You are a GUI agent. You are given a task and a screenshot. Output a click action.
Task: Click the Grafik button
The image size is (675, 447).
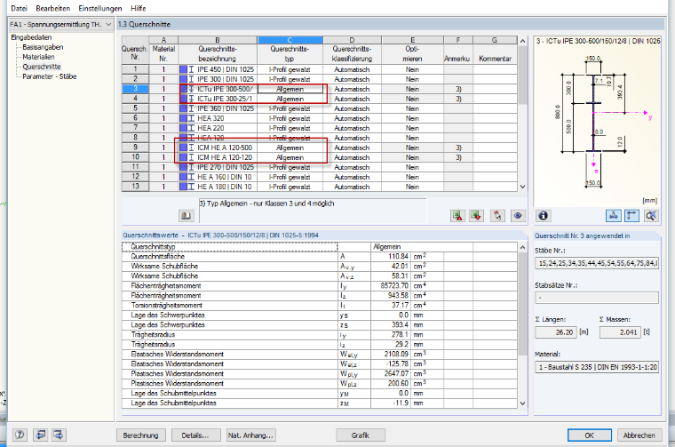(361, 435)
